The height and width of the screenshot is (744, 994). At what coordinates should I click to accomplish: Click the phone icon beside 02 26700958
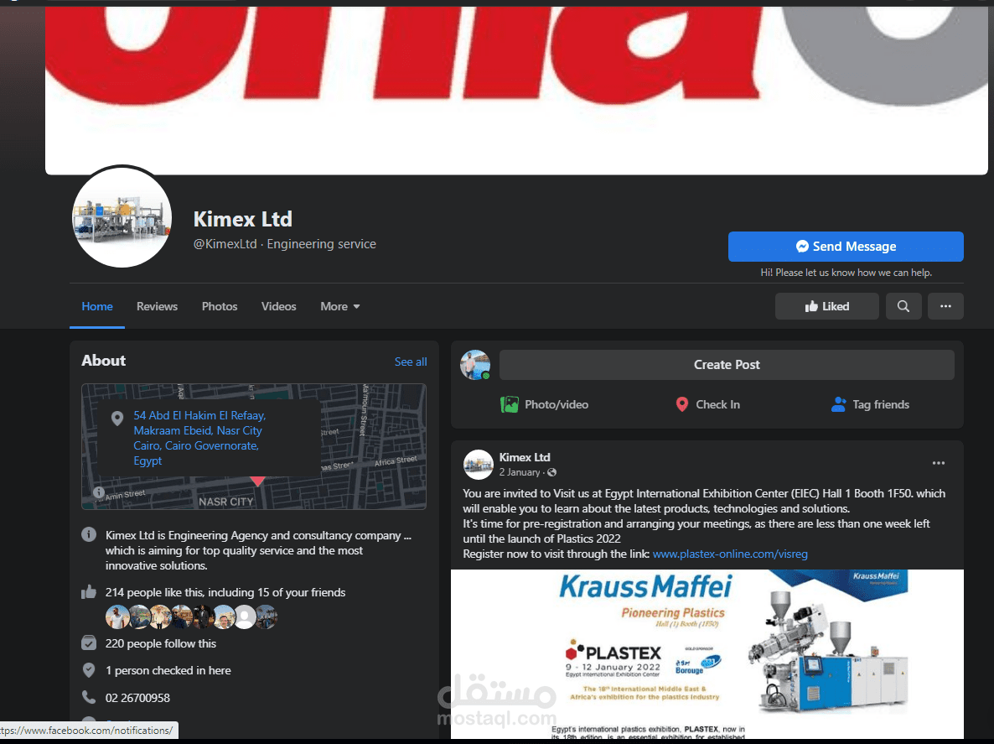click(x=89, y=697)
